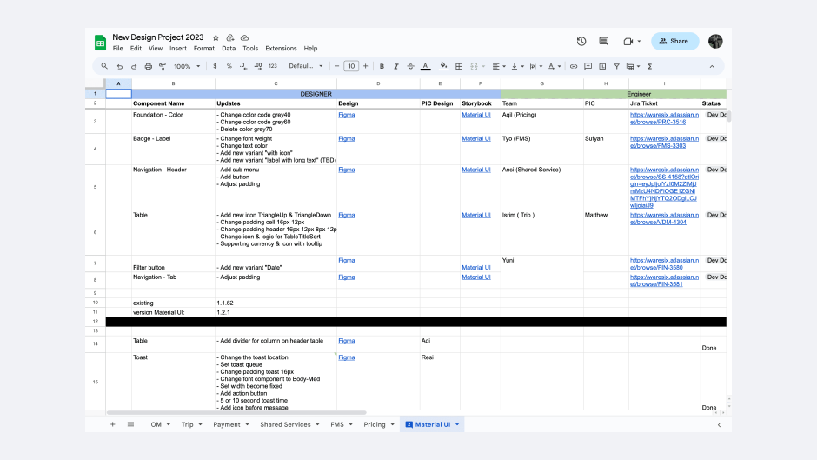Show side panel with bottom-right chevron
Viewport: 817px width, 460px height.
point(719,424)
